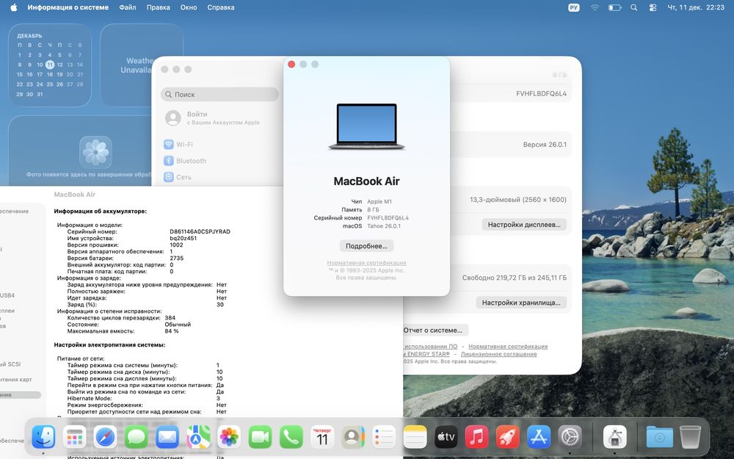The height and width of the screenshot is (459, 734).
Task: Launch FaceTime from the Dock
Action: 261,437
